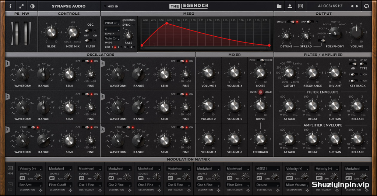
Task: Click the mod wheel
Action: pos(26,33)
